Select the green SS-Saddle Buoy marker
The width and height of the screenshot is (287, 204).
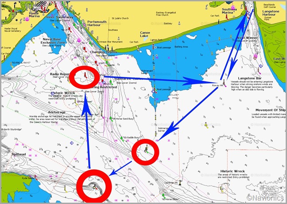[122, 139]
